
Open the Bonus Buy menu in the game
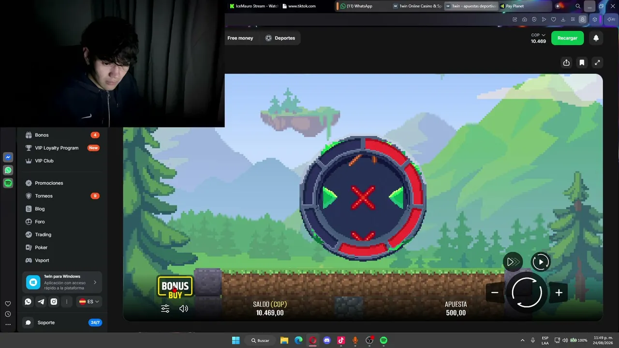(175, 287)
